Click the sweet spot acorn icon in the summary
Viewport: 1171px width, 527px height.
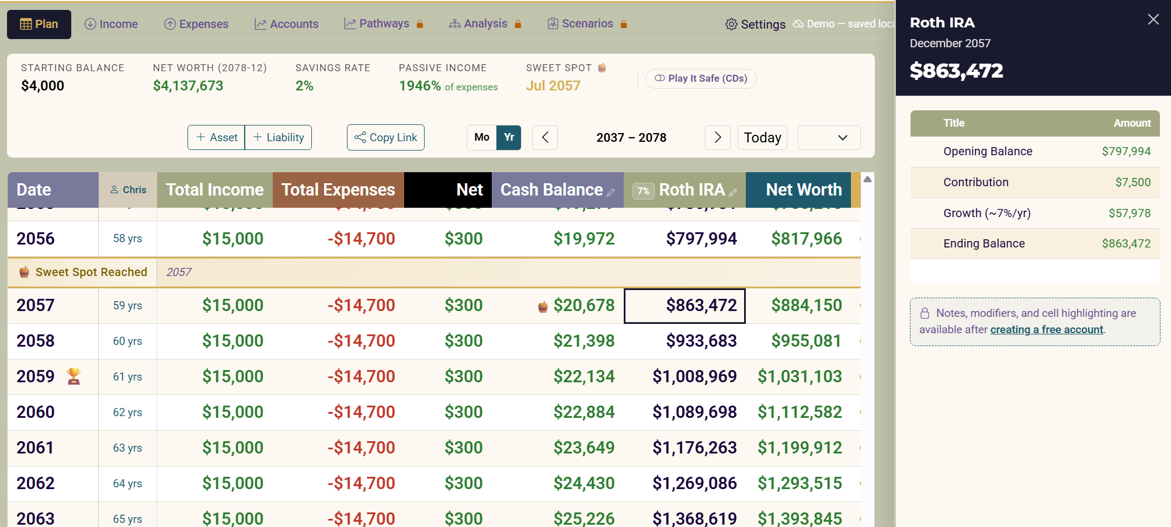[602, 68]
